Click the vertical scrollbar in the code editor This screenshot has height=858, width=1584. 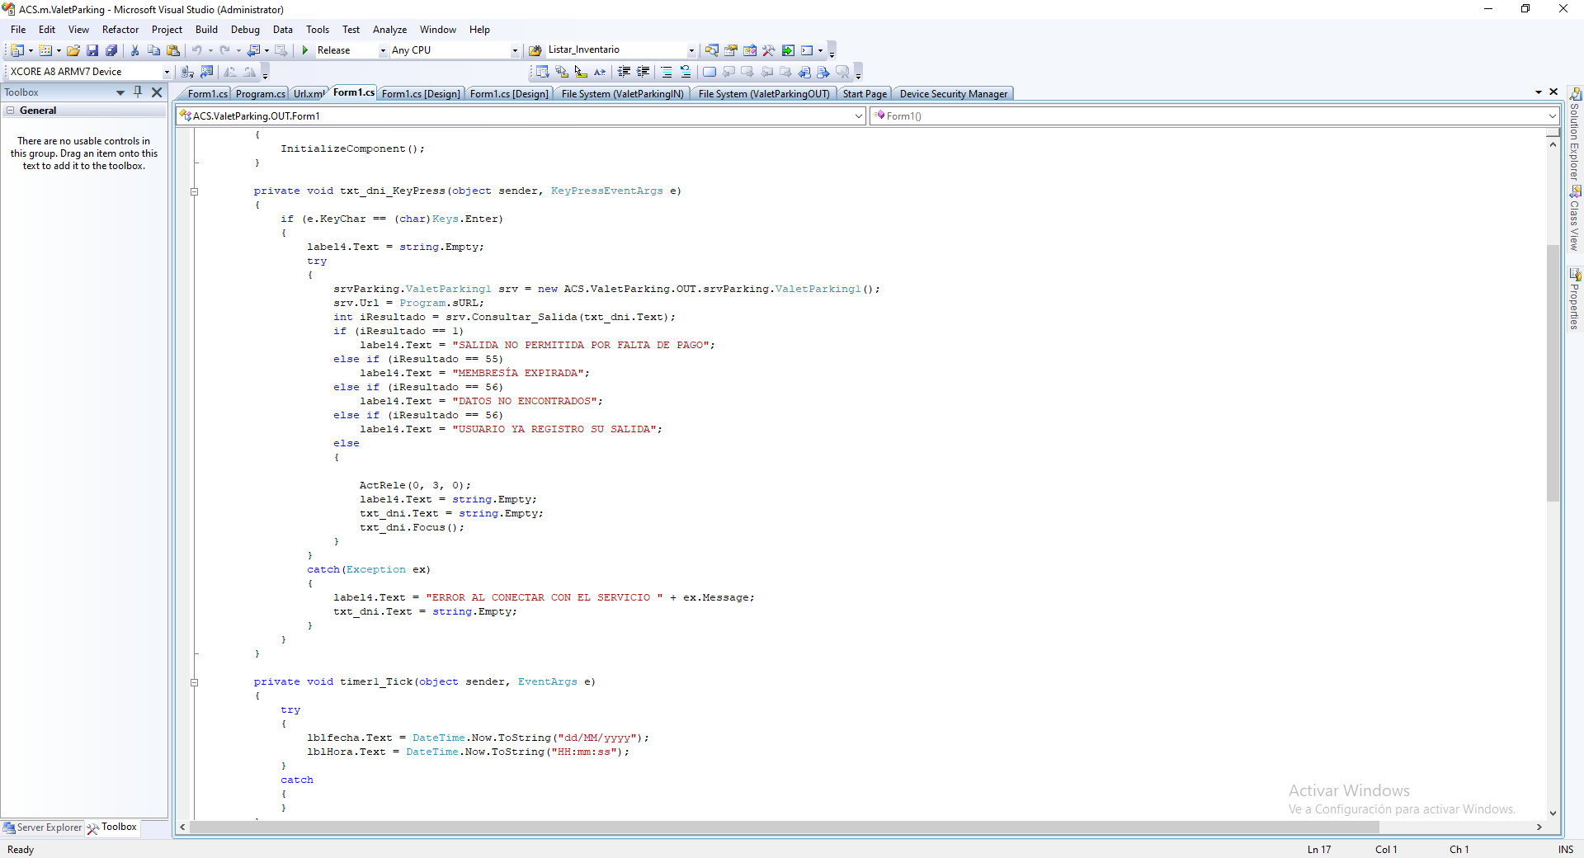[x=1553, y=371]
